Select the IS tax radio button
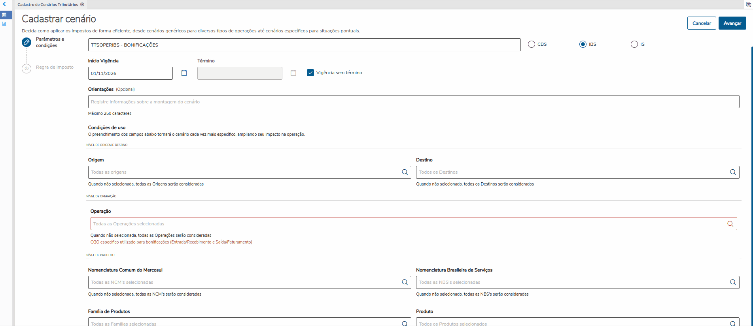Screen dimensions: 753x326 pos(634,44)
